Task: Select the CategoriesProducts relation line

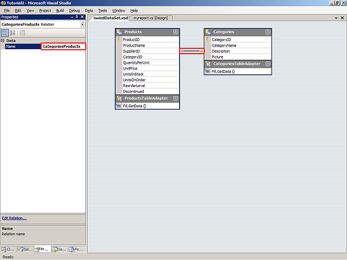Action: [x=192, y=51]
